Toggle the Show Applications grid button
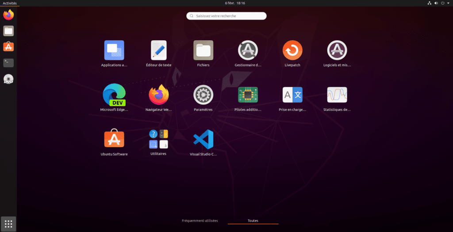Image resolution: width=453 pixels, height=232 pixels. [x=8, y=224]
